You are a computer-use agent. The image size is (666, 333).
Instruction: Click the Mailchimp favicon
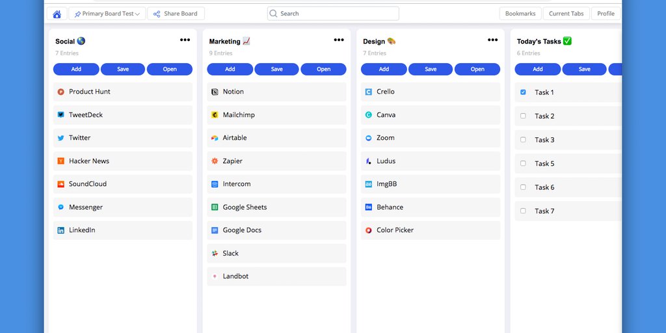tap(215, 114)
